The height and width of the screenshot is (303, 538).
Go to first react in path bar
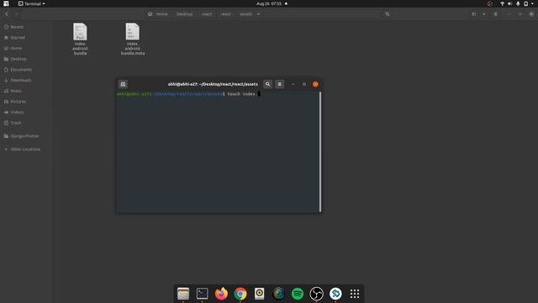(207, 14)
